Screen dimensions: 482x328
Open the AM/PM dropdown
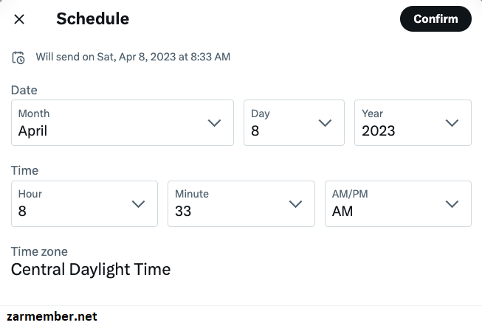point(398,203)
